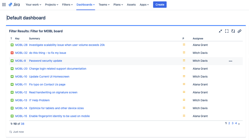Open the Dashboards menu
The width and height of the screenshot is (249, 140).
tap(85, 4)
